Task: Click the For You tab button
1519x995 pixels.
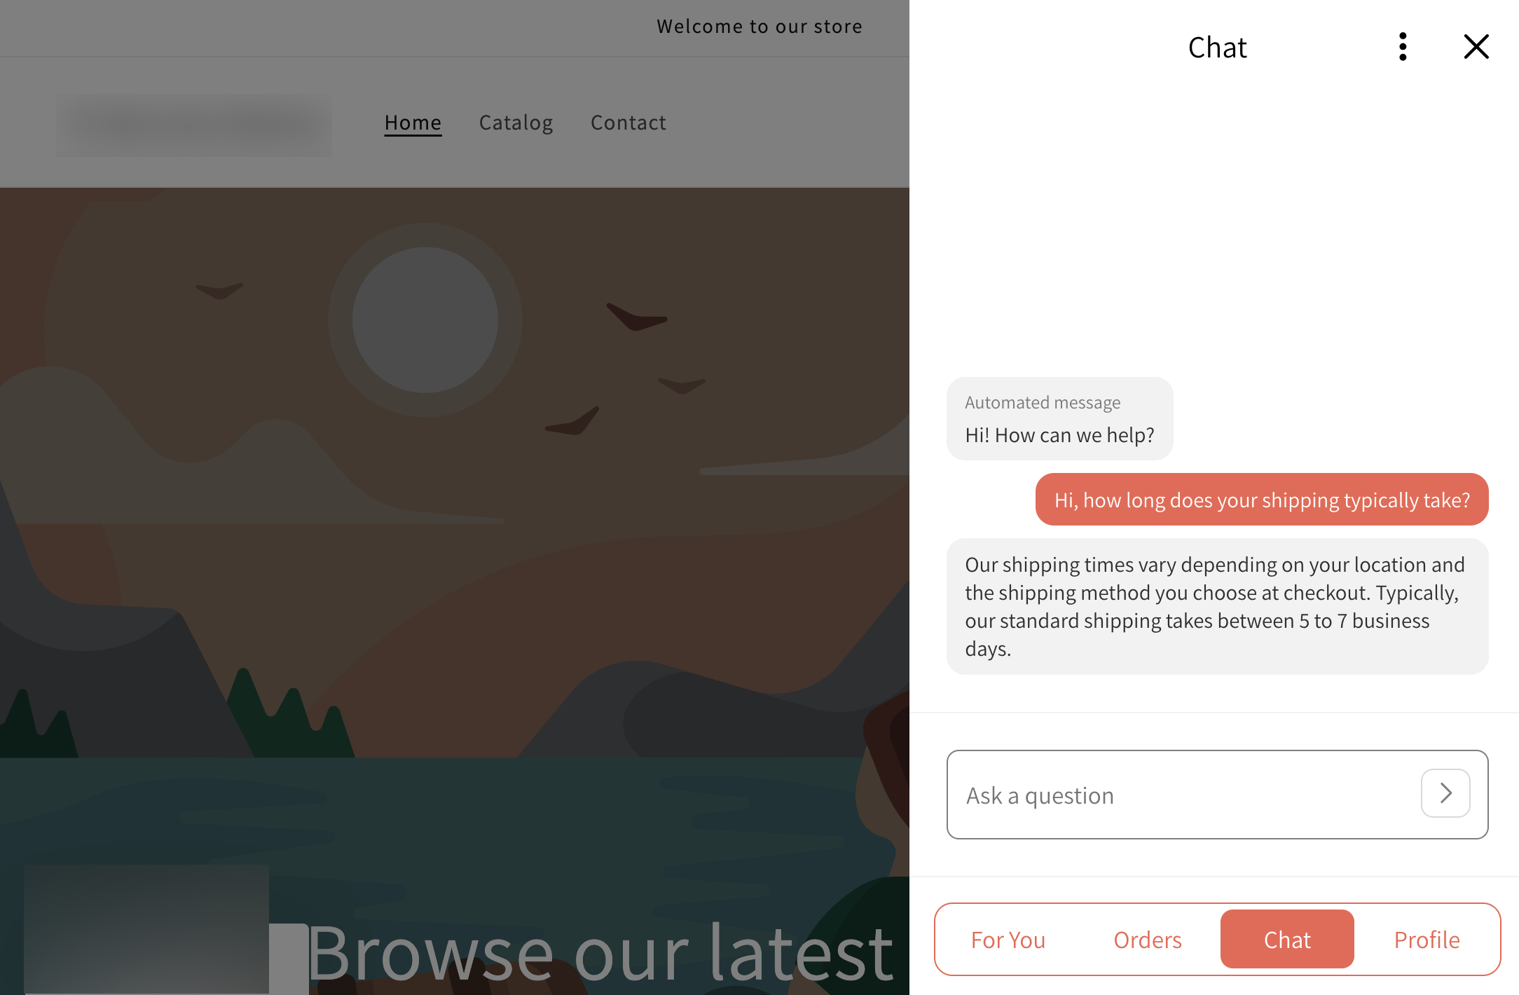Action: tap(1006, 940)
